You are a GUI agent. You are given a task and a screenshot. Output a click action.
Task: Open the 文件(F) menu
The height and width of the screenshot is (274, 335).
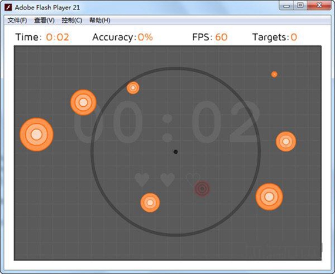point(17,21)
